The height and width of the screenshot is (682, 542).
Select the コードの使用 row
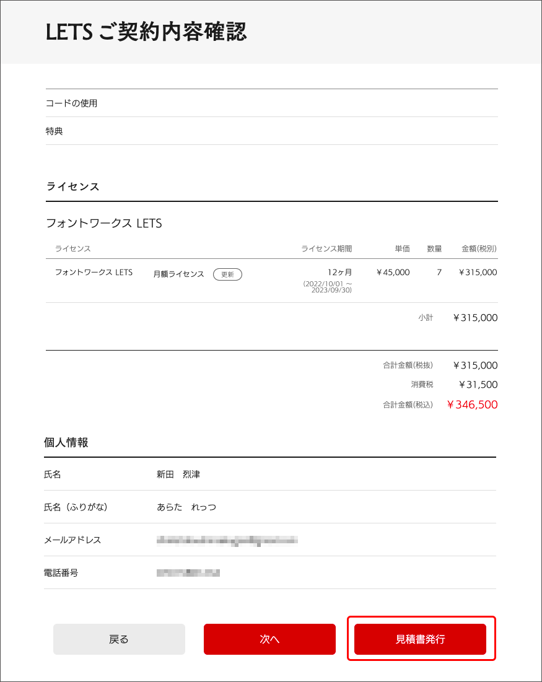click(x=72, y=103)
